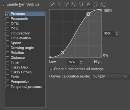130x110 pixels.
Task: Increase the 90% vertical value spinner
Action: pos(117,32)
